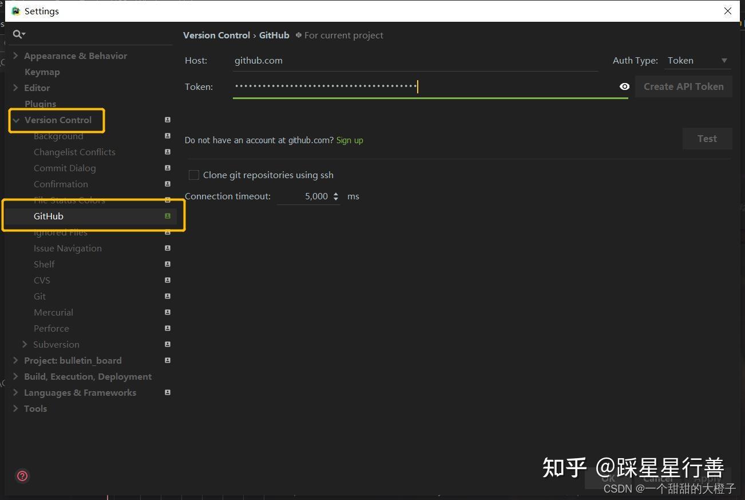This screenshot has height=500, width=745.
Task: Select Mercurial in the settings sidebar
Action: click(x=53, y=312)
